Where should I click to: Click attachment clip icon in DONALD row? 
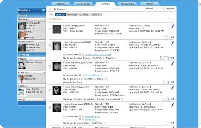(80, 75)
